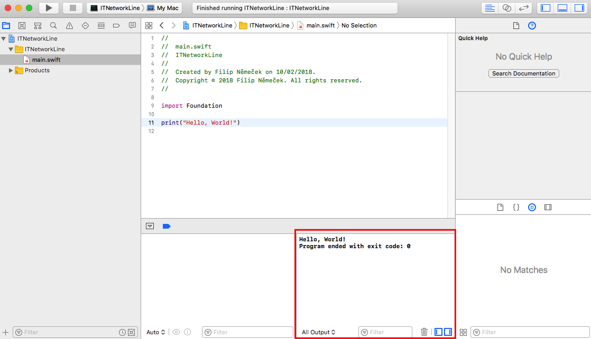591x339 pixels.
Task: Show the Quick Help inspector
Action: [532, 25]
